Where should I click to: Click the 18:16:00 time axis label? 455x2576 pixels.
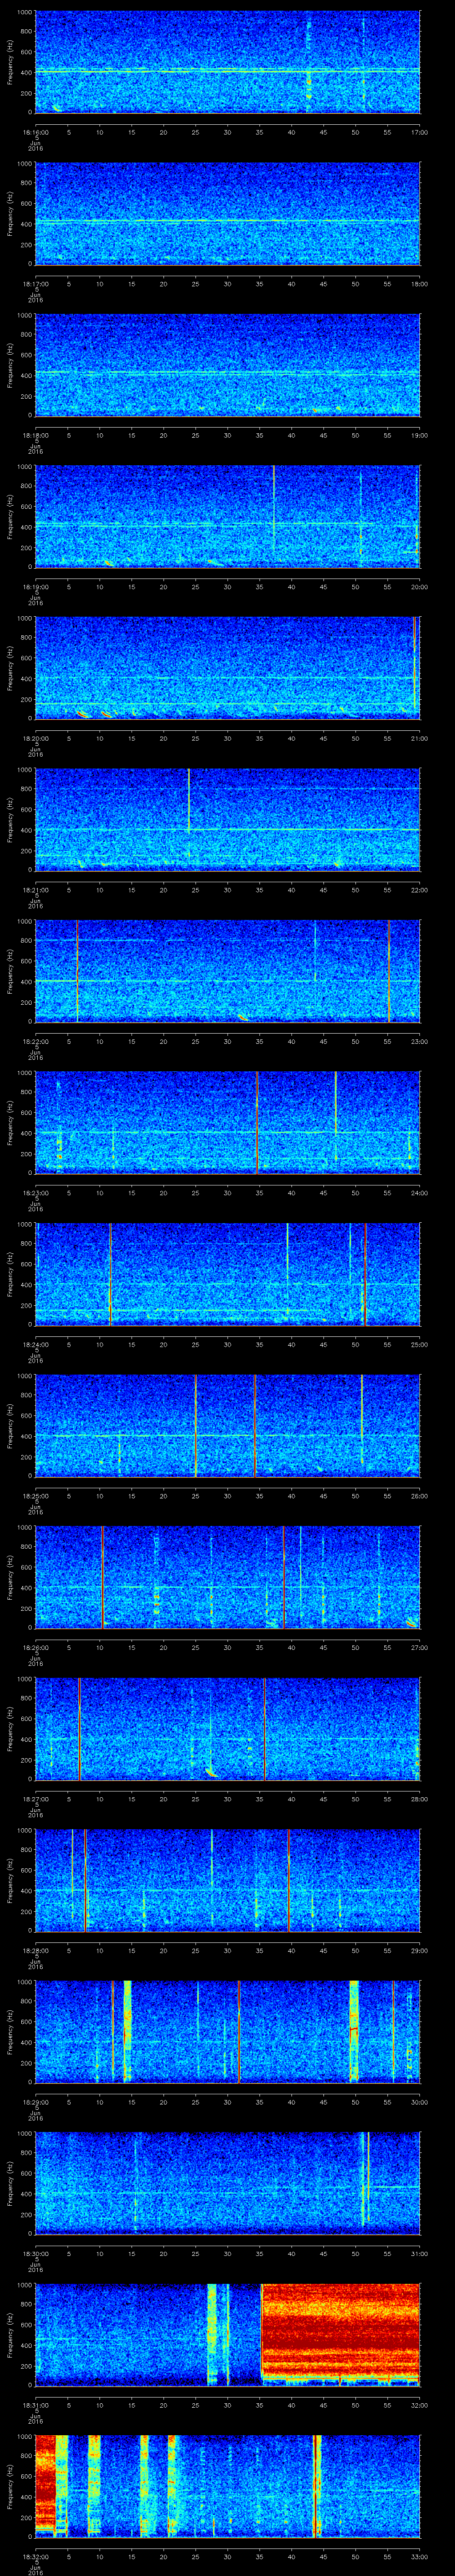click(35, 132)
